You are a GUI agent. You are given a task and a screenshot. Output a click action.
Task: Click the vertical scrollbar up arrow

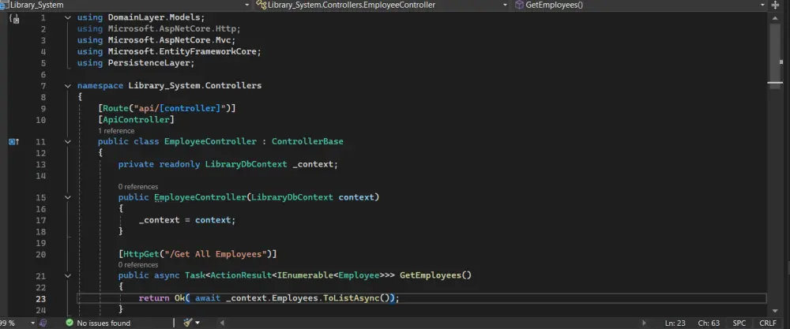point(776,17)
